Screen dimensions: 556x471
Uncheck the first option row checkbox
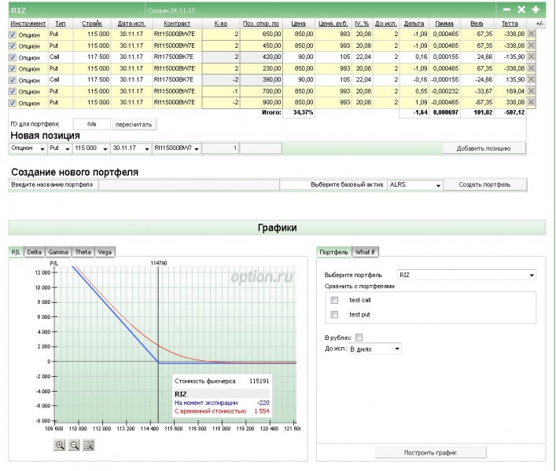click(13, 35)
